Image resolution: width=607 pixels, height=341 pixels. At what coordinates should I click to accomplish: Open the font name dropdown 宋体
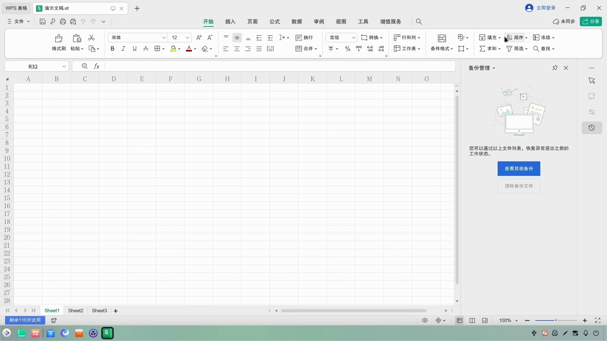pos(164,38)
